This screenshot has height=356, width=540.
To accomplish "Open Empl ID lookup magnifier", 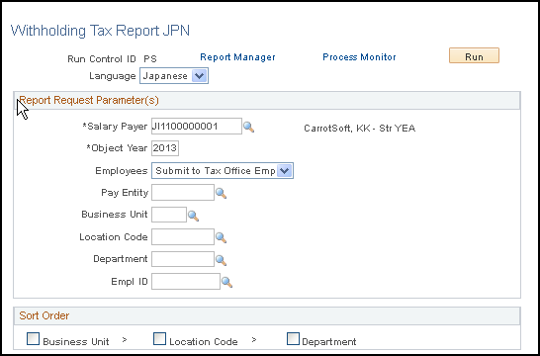I will pyautogui.click(x=226, y=282).
